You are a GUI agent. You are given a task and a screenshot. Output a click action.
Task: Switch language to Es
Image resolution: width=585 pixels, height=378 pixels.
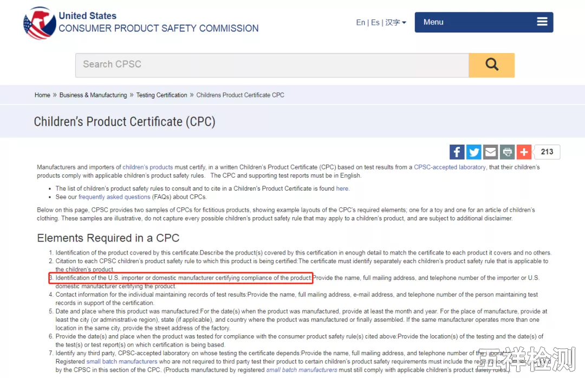click(x=375, y=22)
